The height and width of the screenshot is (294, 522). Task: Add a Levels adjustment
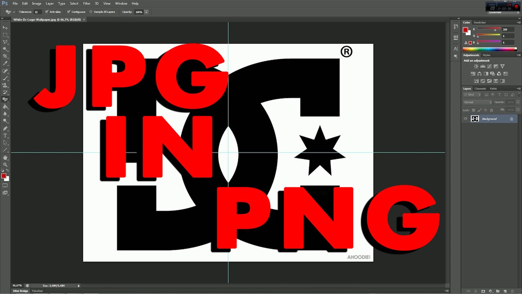click(x=483, y=66)
